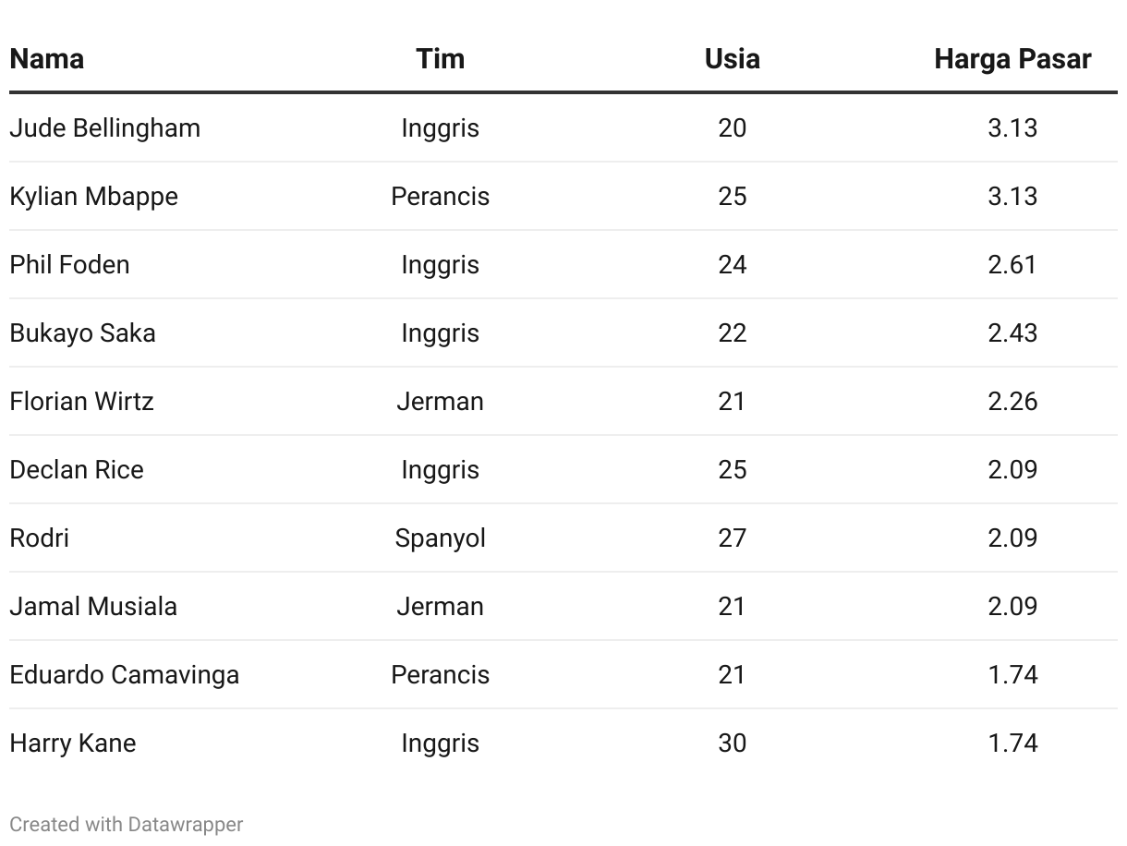Select the Harry Kane name cell
Image resolution: width=1127 pixels, height=846 pixels.
click(73, 743)
